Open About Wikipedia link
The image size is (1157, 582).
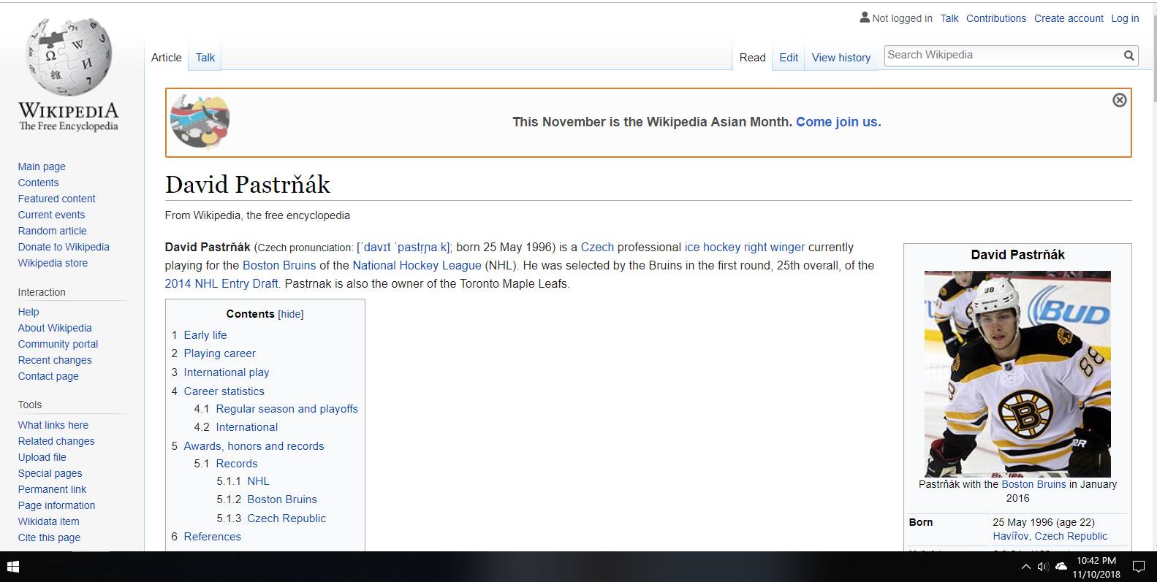coord(55,328)
